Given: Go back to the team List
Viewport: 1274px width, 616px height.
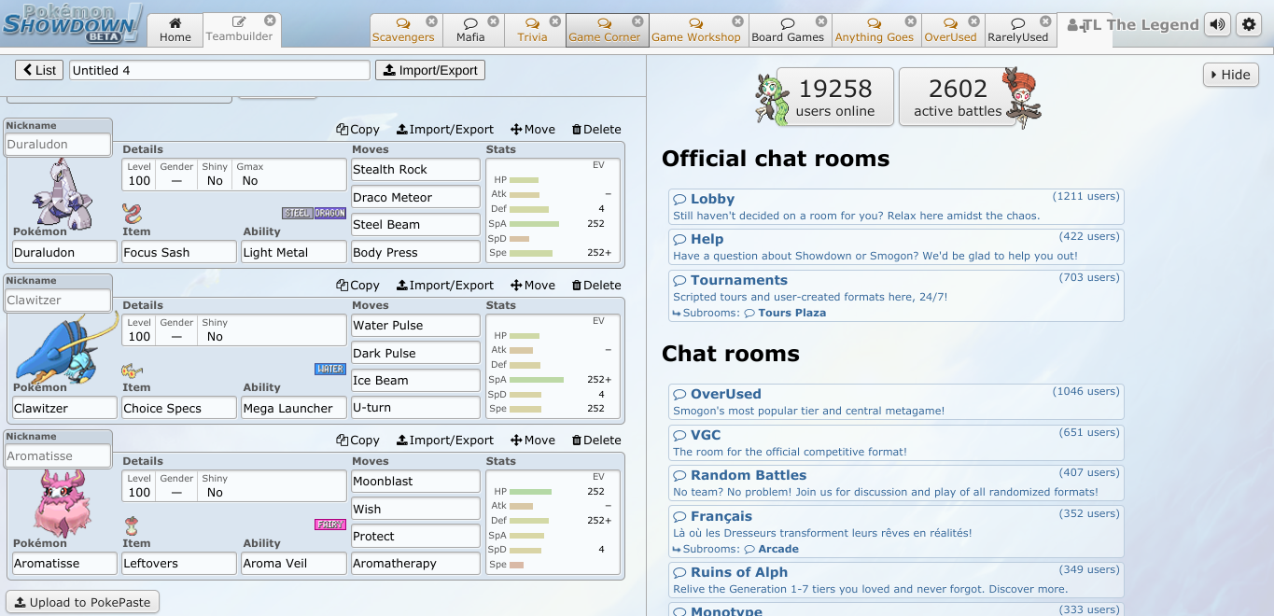Looking at the screenshot, I should click(39, 70).
